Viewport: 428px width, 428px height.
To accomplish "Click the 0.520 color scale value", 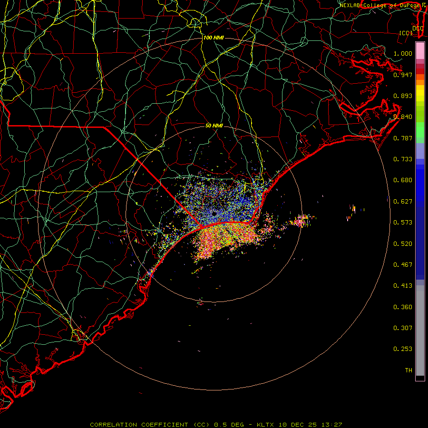I will 403,244.
